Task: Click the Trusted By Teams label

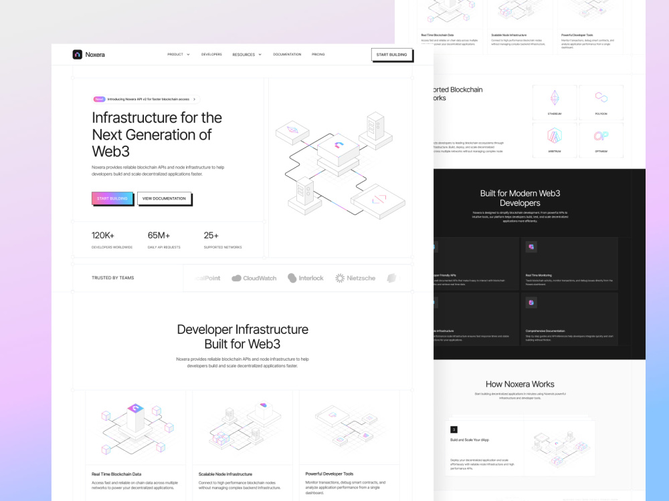Action: [112, 278]
